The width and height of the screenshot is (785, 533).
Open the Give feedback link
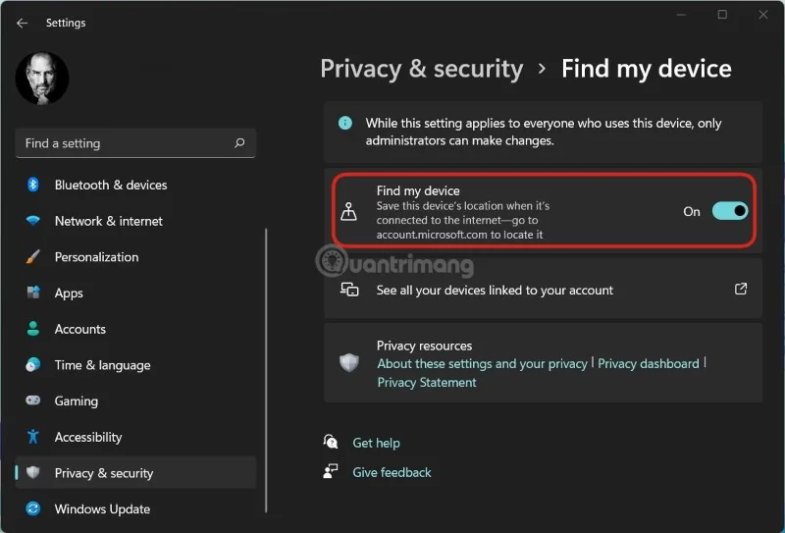coord(392,472)
